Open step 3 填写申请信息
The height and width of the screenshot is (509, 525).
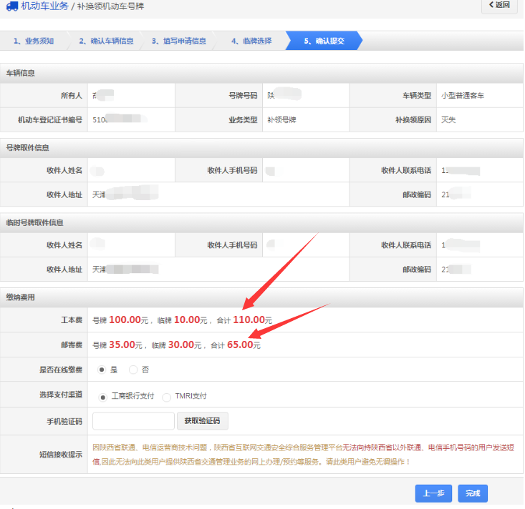click(179, 41)
